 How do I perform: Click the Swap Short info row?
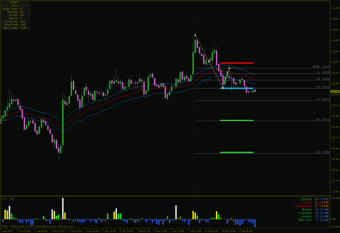point(15,24)
